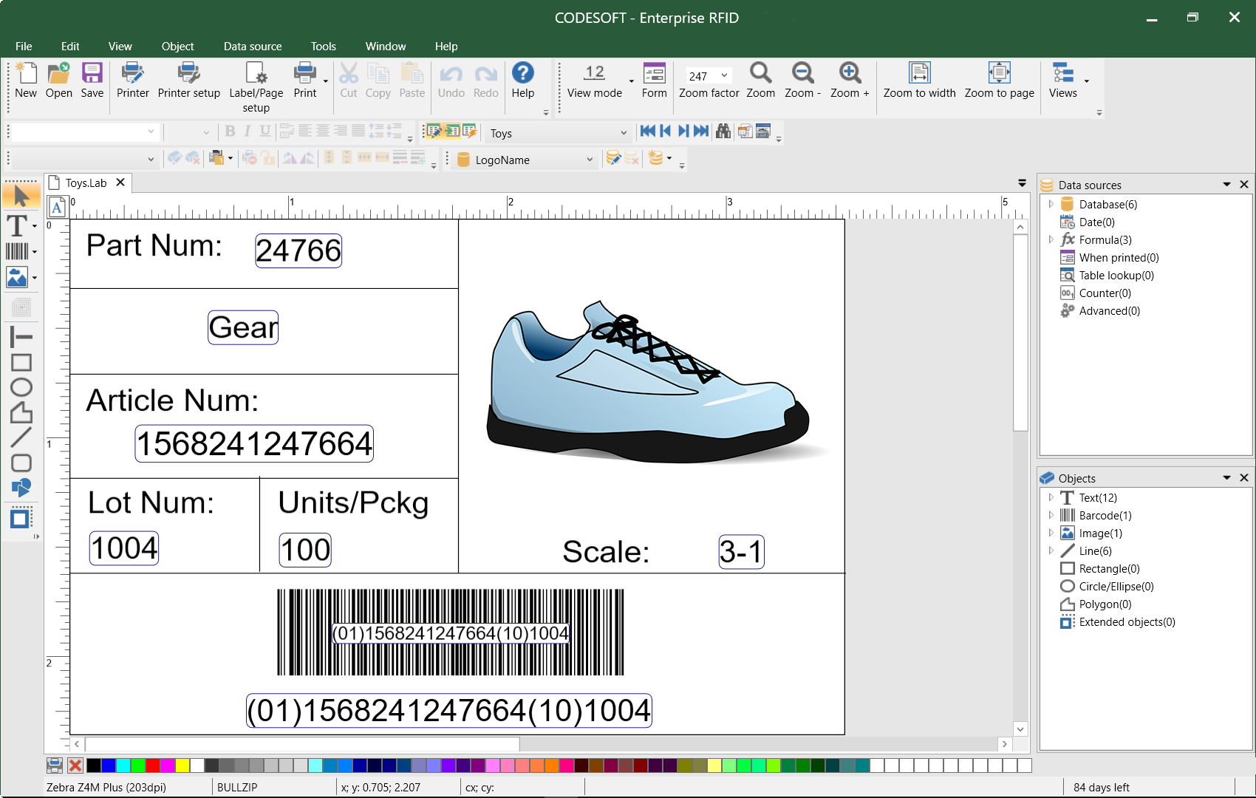Open the Image insertion tool
1256x798 pixels.
click(16, 277)
